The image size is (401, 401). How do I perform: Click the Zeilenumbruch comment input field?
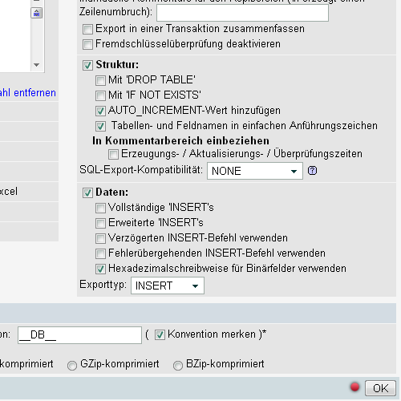(x=242, y=13)
